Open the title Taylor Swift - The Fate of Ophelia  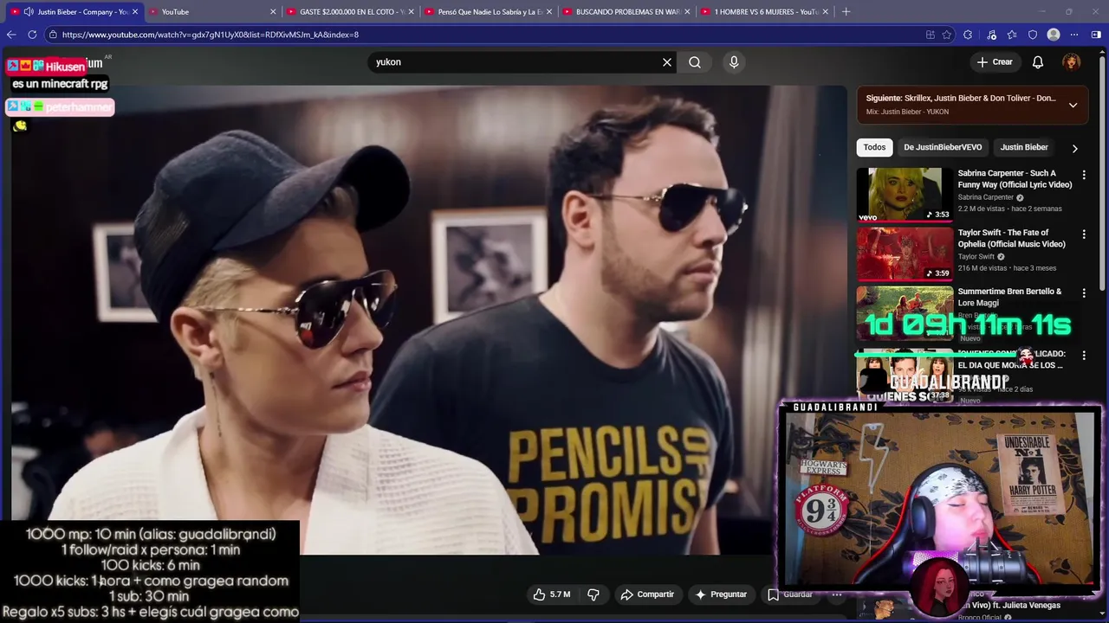[x=1013, y=238]
